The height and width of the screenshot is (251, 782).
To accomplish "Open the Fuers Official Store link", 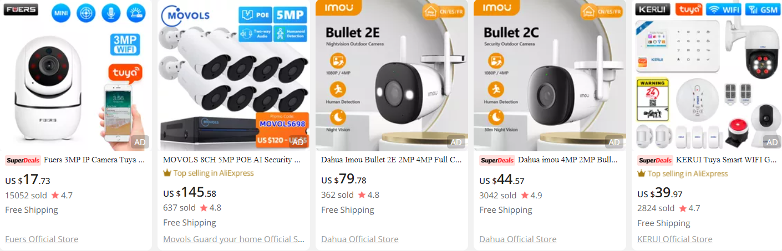I will pyautogui.click(x=42, y=239).
